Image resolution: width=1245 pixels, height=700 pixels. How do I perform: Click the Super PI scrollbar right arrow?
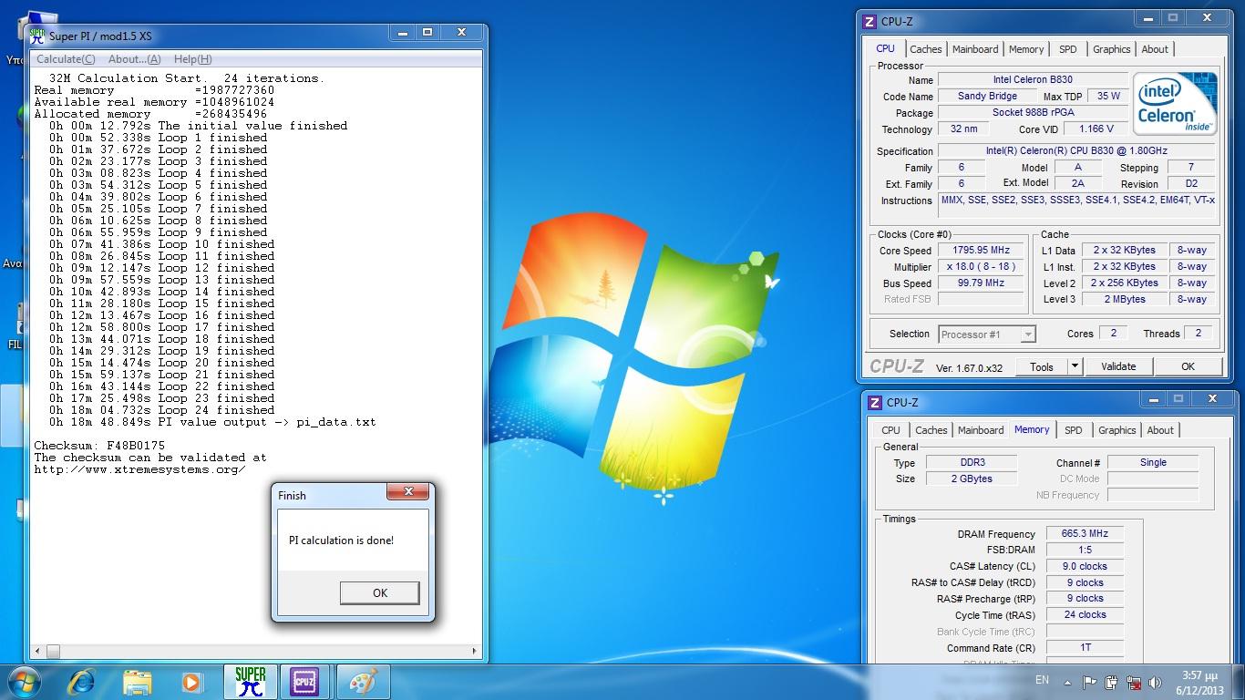(x=475, y=651)
